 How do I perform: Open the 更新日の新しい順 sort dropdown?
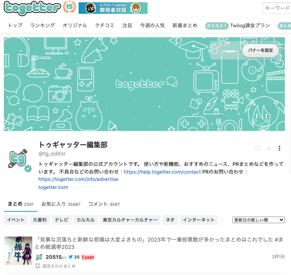point(258,220)
